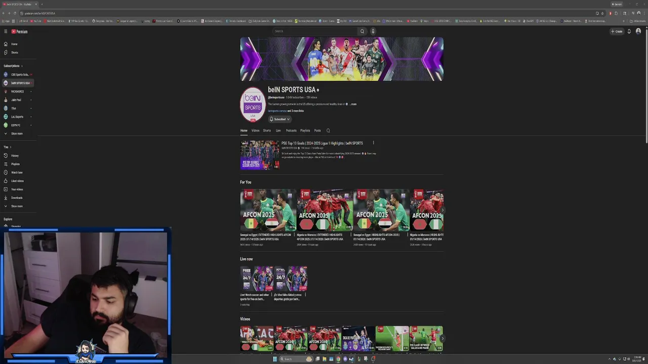Open Downloads in the sidebar
This screenshot has width=648, height=364.
17,198
